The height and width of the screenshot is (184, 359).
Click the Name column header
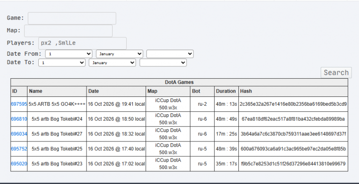point(57,91)
